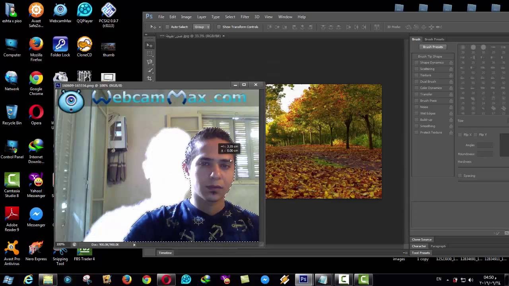Open Adobe Reader 9 desktop icon
Screen dimensions: 509x286
pyautogui.click(x=12, y=220)
